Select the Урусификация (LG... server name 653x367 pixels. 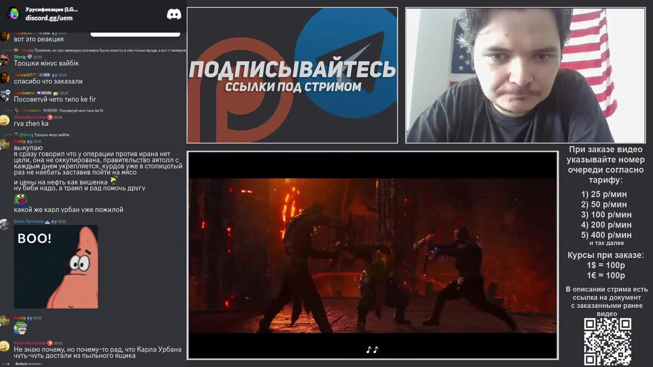tap(52, 9)
